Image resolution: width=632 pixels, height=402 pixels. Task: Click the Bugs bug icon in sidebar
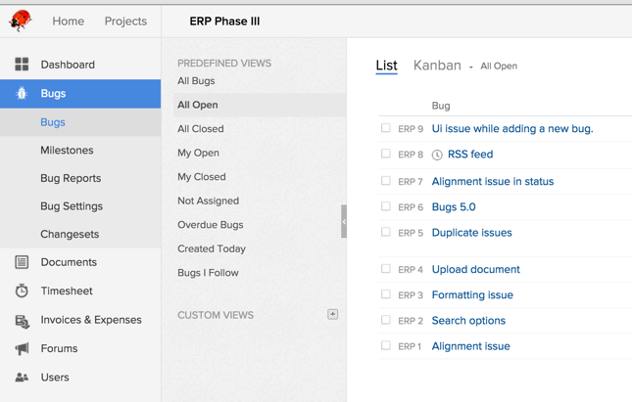(x=22, y=94)
